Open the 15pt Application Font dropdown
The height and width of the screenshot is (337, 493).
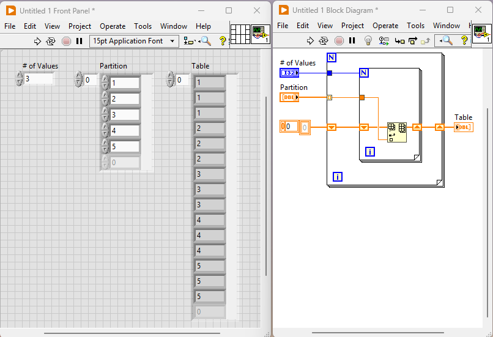coord(134,41)
